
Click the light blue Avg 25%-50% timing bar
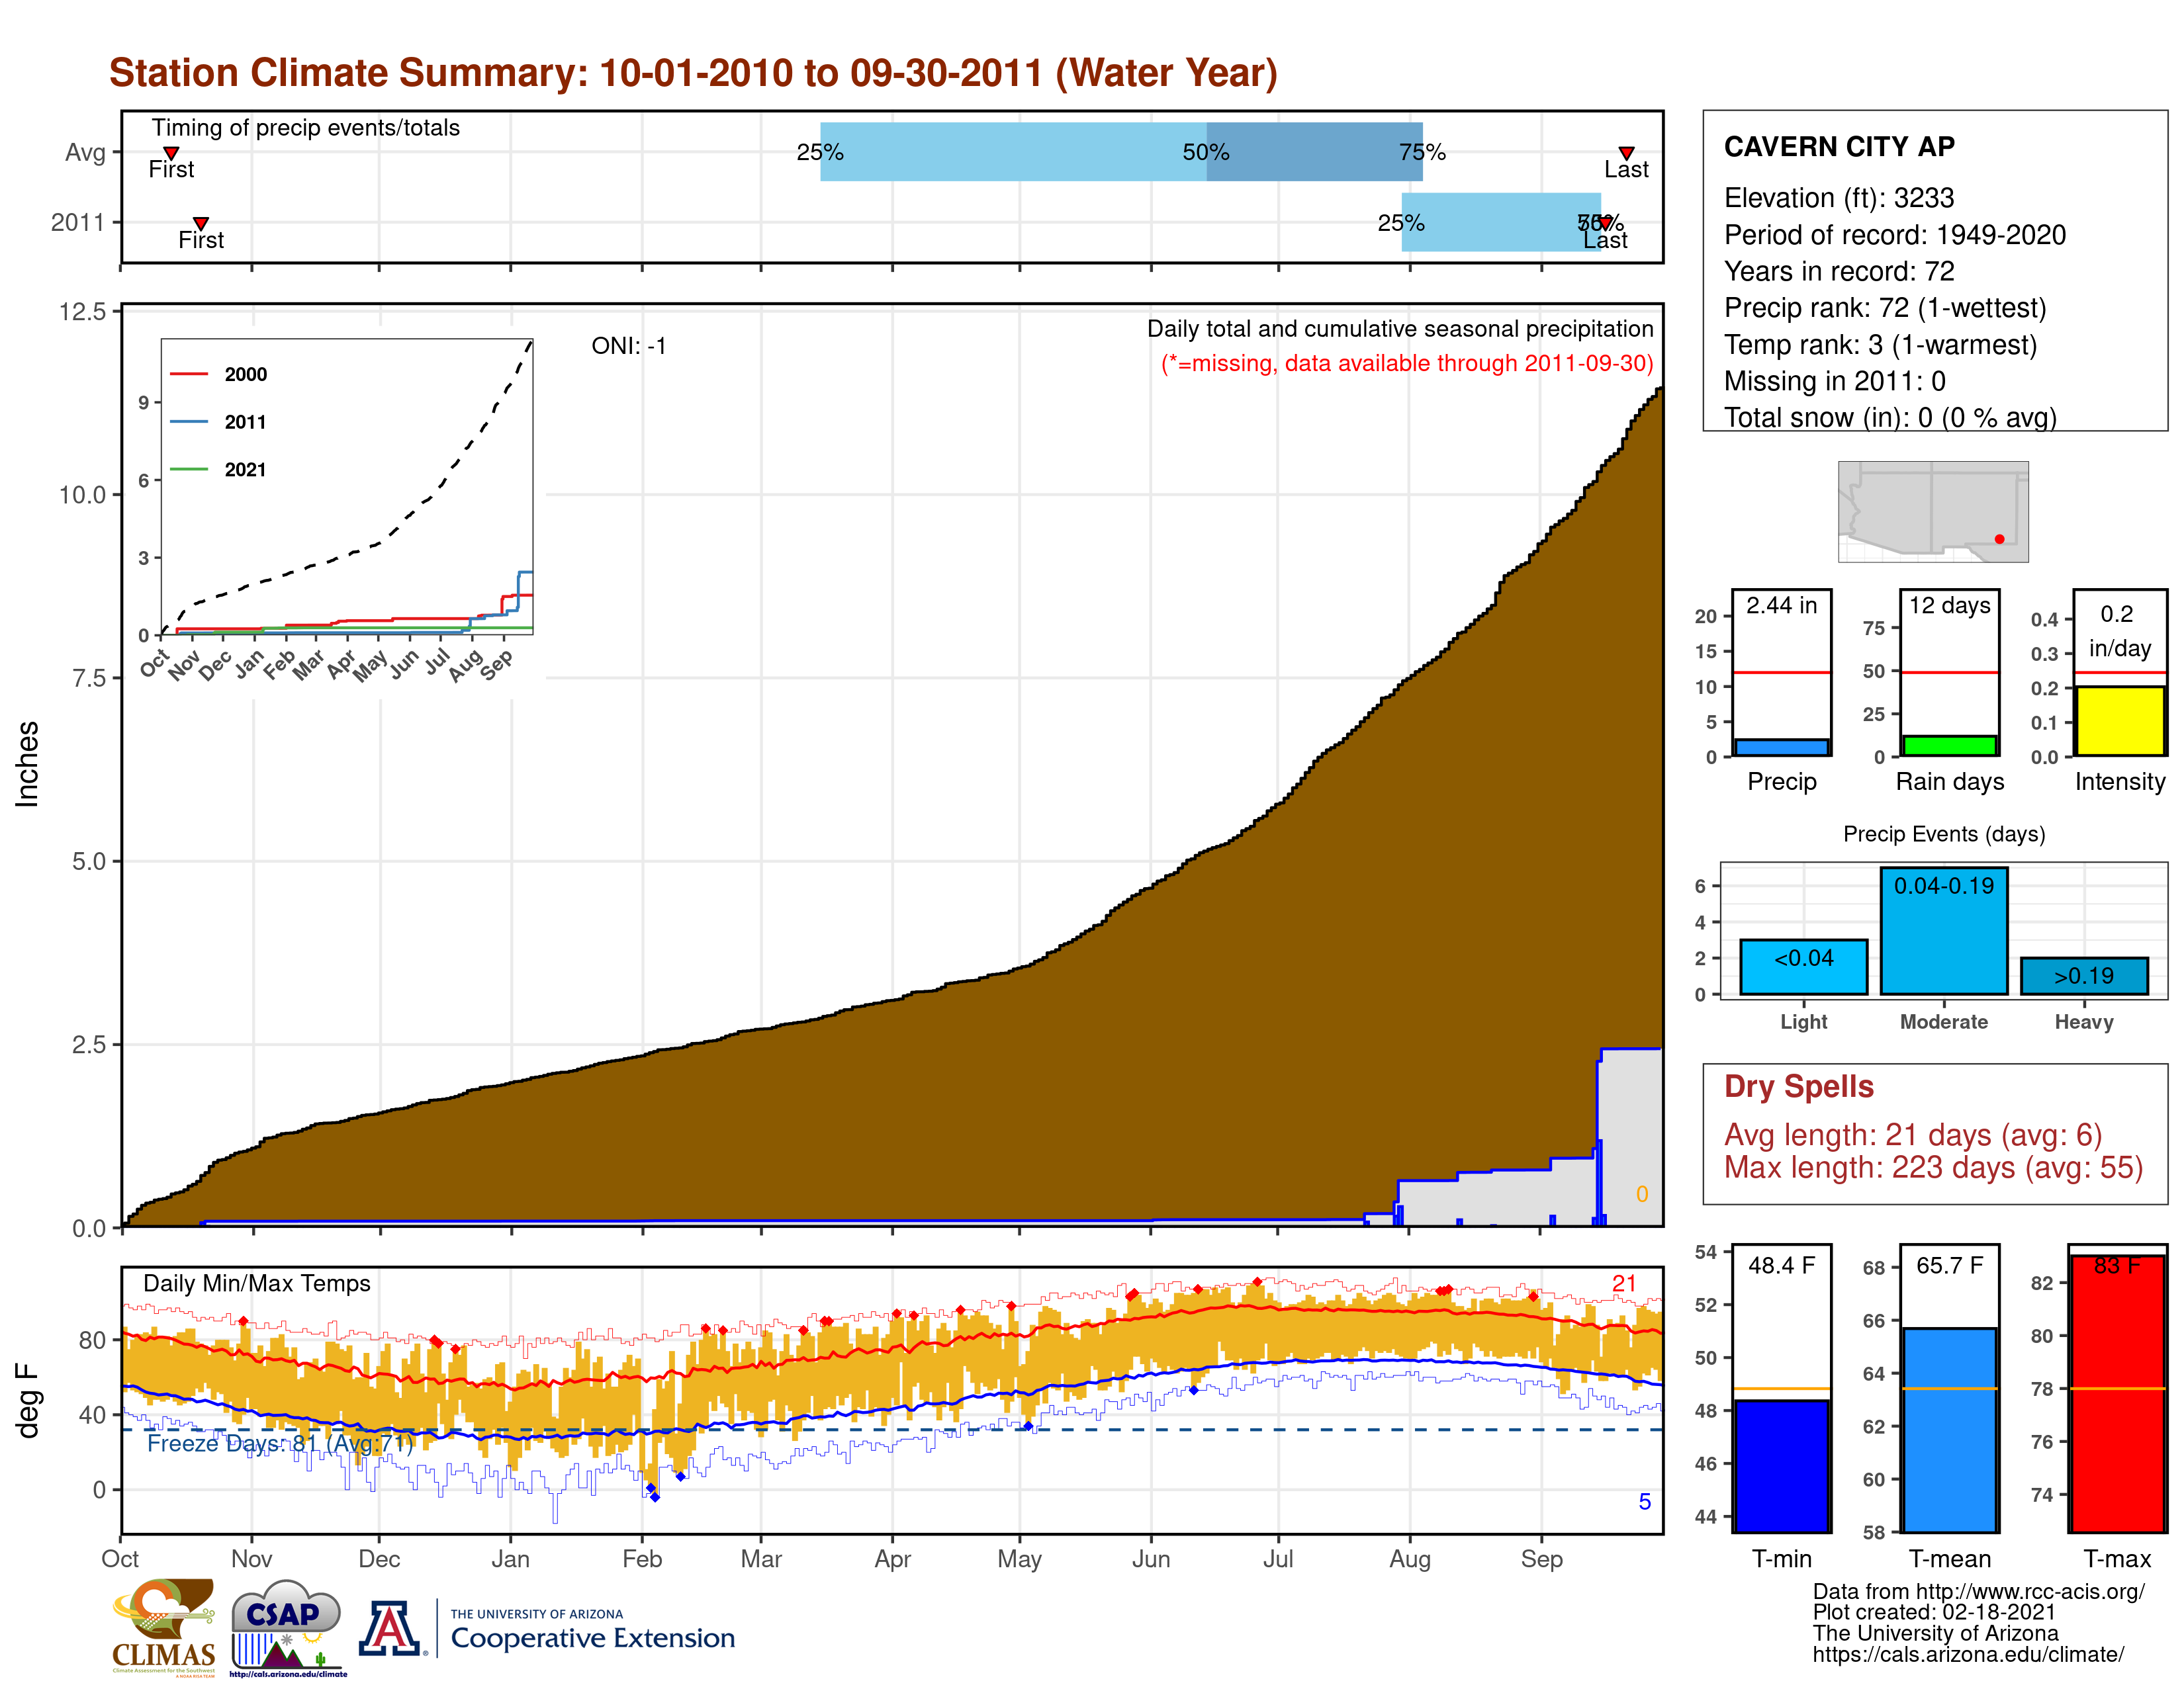(1013, 152)
